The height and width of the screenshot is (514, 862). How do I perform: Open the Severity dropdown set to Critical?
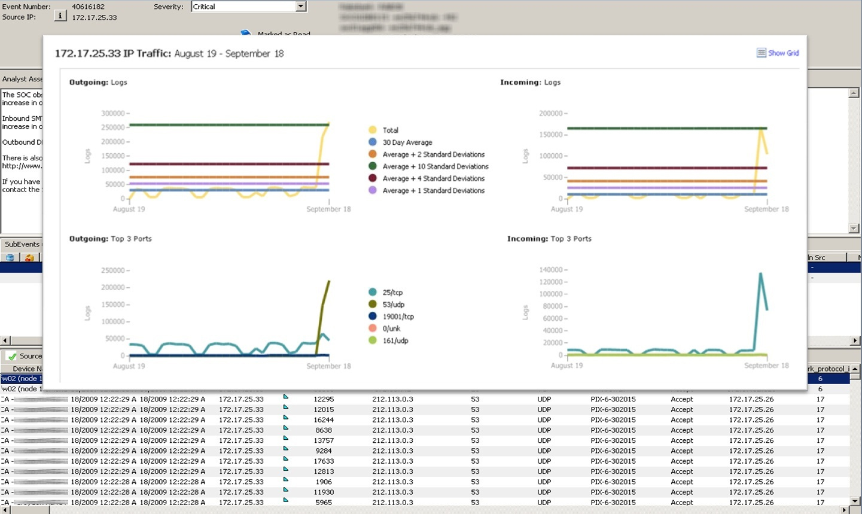pyautogui.click(x=301, y=7)
